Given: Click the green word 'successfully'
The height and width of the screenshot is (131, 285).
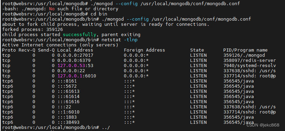Looking at the screenshot, I should coord(80,34).
